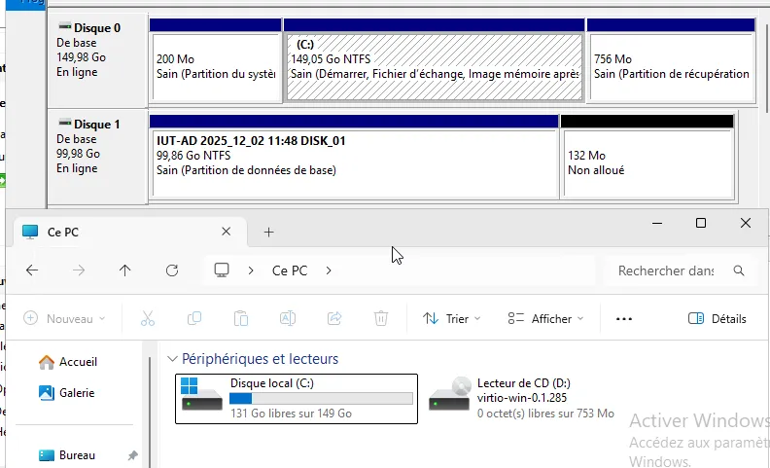Open the Trier sort dropdown
The height and width of the screenshot is (468, 770).
(x=454, y=318)
